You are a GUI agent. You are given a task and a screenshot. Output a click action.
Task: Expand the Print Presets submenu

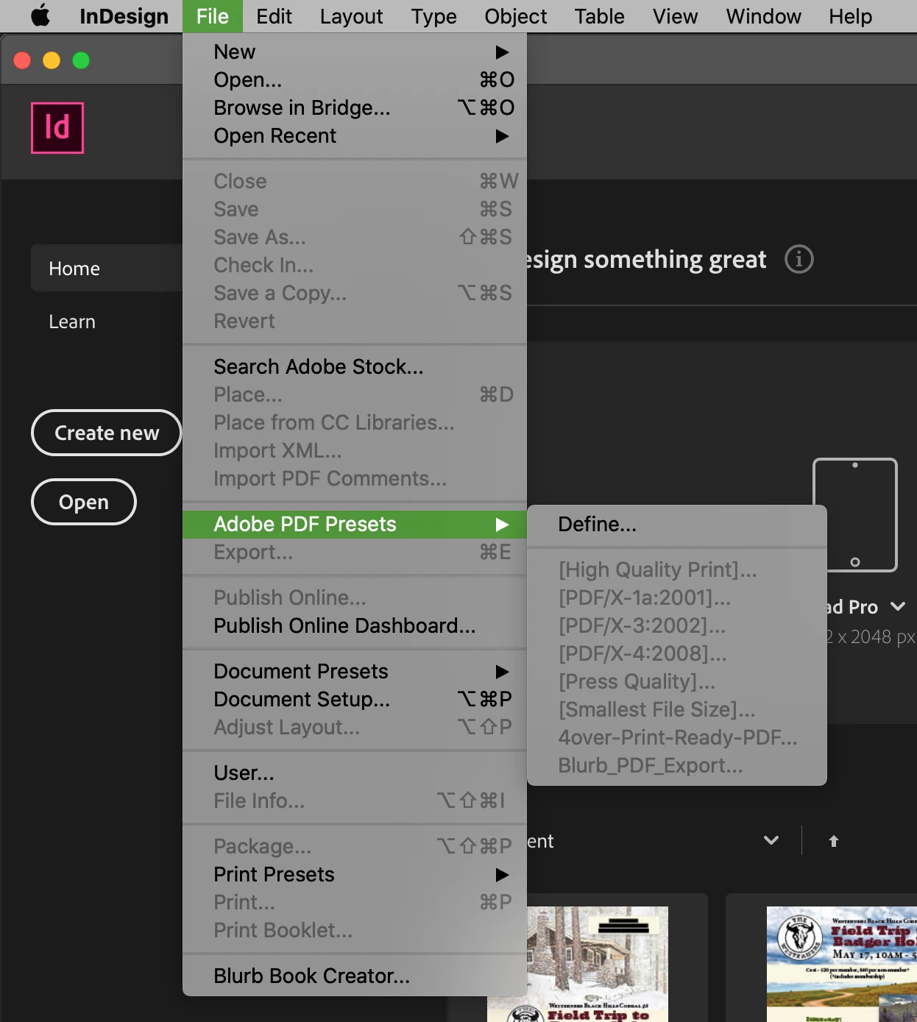point(355,874)
